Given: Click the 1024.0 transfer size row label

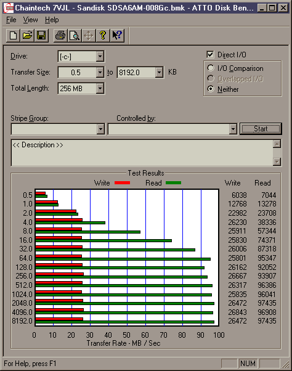Looking at the screenshot, I should click(x=22, y=295).
